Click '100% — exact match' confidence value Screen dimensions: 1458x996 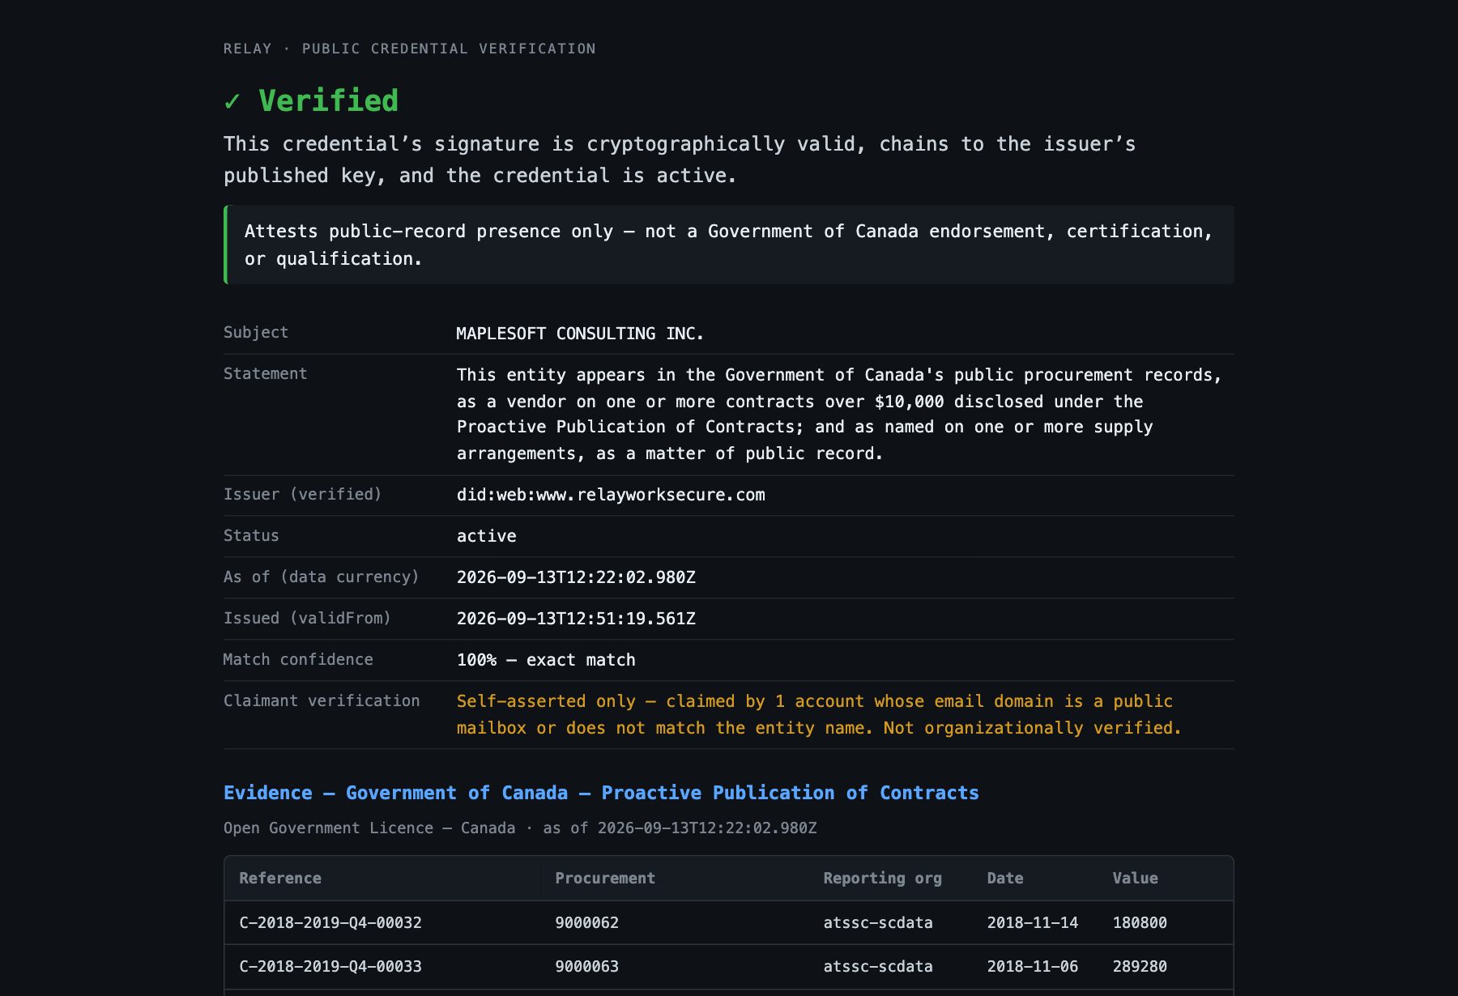546,660
